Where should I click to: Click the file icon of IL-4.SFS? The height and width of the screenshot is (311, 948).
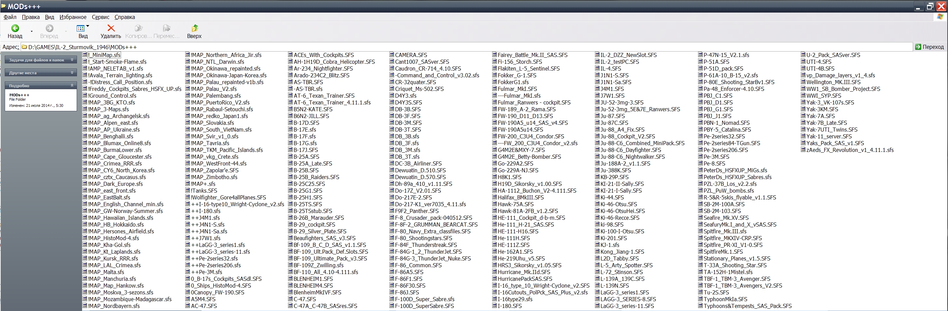coord(598,68)
